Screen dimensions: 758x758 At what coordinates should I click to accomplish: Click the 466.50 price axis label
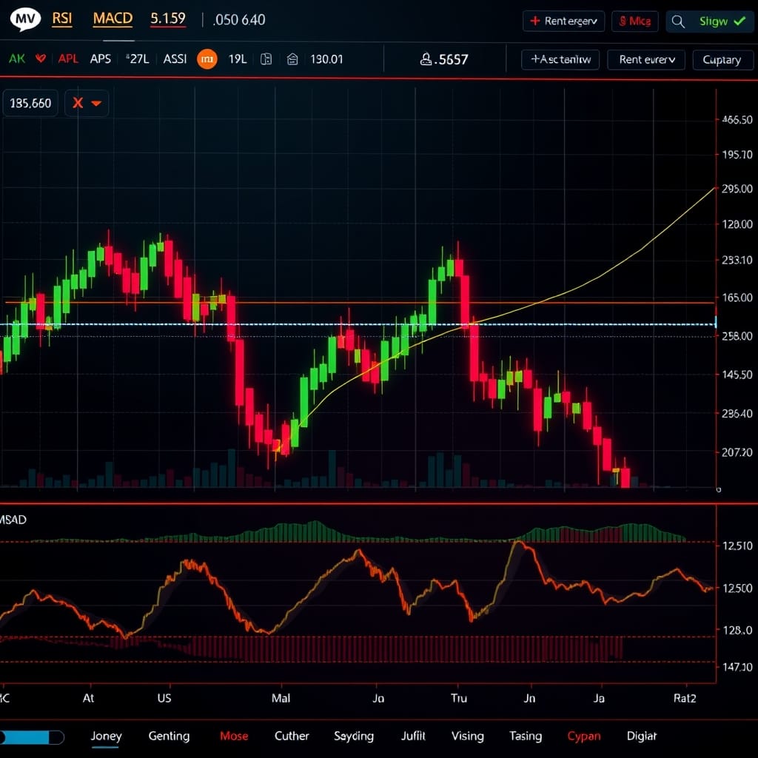coord(737,120)
